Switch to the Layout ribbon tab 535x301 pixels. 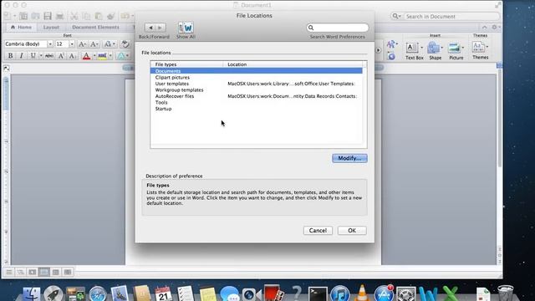51,27
